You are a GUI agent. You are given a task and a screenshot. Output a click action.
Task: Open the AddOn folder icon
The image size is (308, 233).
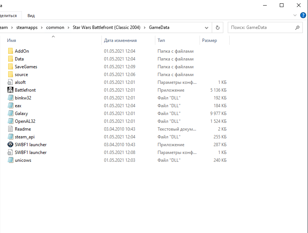[10, 51]
